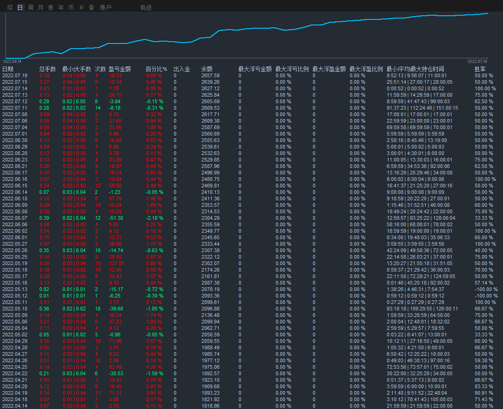
Task: Select the 2022.06.07 row date
Action: point(15,218)
